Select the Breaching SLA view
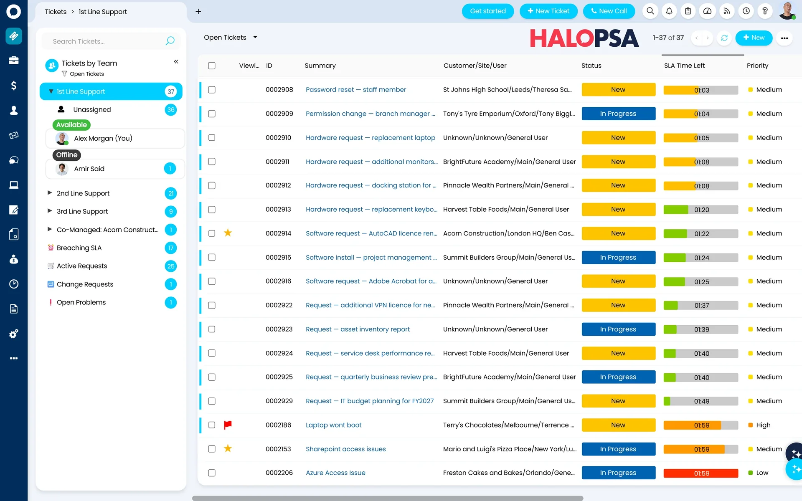The width and height of the screenshot is (802, 501). pyautogui.click(x=111, y=248)
